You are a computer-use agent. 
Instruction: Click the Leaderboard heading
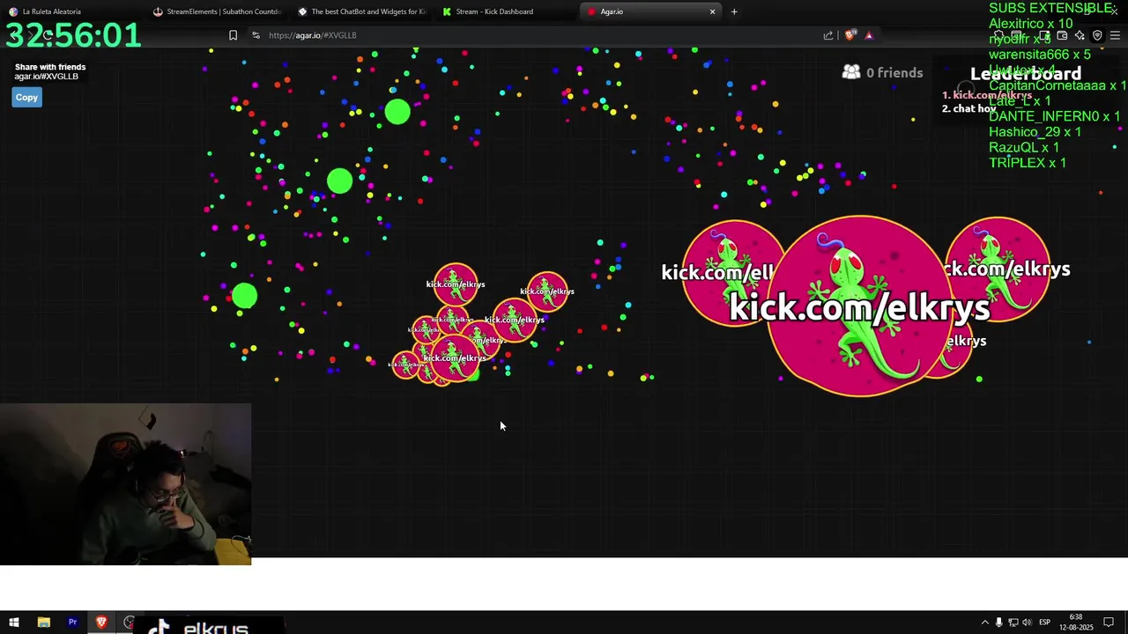pyautogui.click(x=1026, y=74)
